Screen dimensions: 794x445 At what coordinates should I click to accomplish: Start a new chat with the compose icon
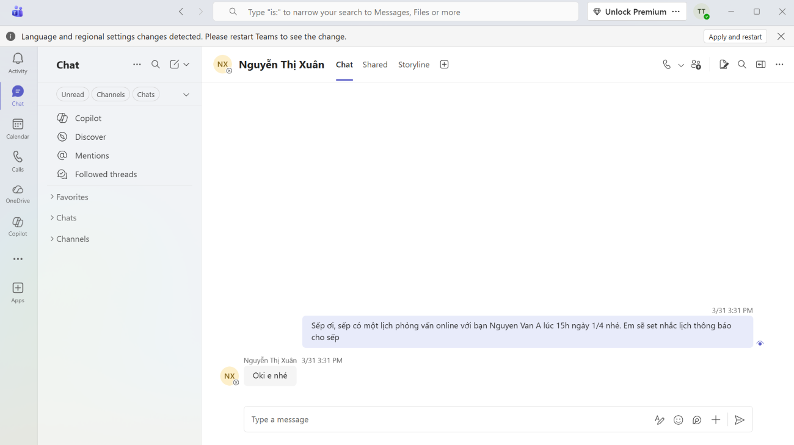click(x=175, y=65)
